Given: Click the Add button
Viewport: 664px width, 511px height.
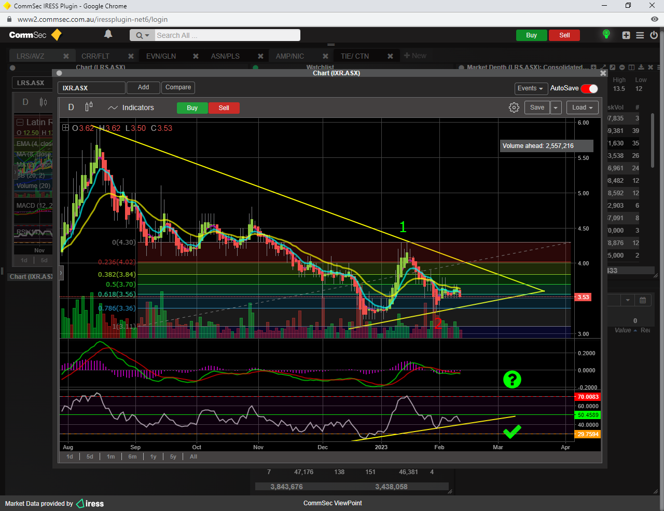Looking at the screenshot, I should tap(144, 88).
